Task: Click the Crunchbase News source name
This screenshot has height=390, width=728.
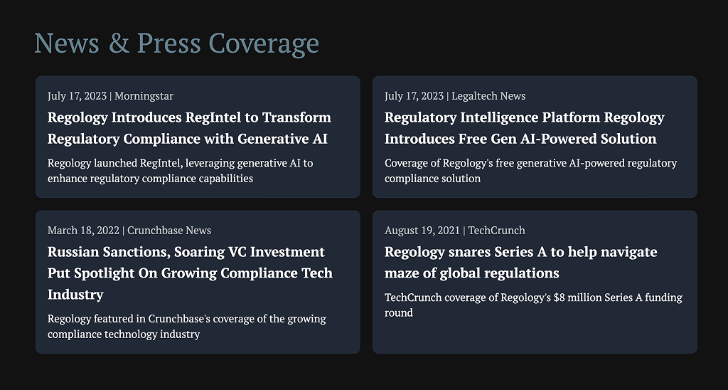Action: point(169,231)
